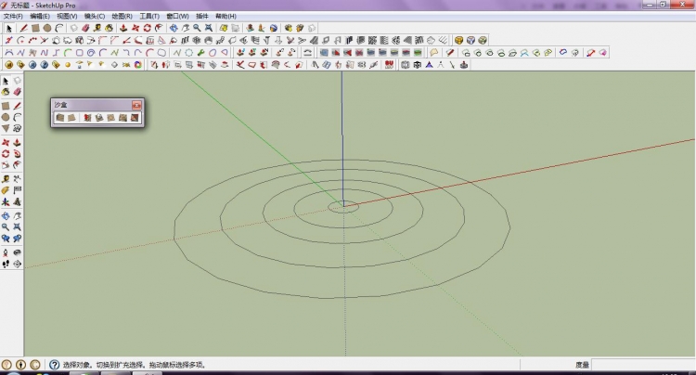Activate Push/Pull tool in left palette
This screenshot has height=375, width=696.
pos(17,142)
